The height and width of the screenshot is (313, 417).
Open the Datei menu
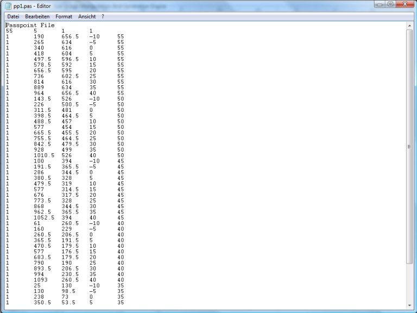coord(13,17)
